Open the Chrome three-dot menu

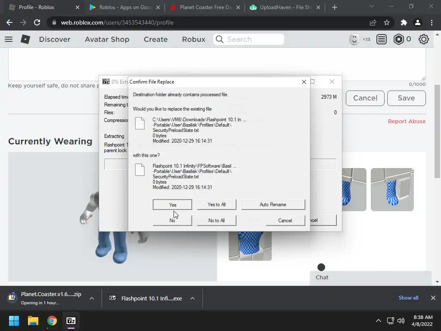[432, 22]
